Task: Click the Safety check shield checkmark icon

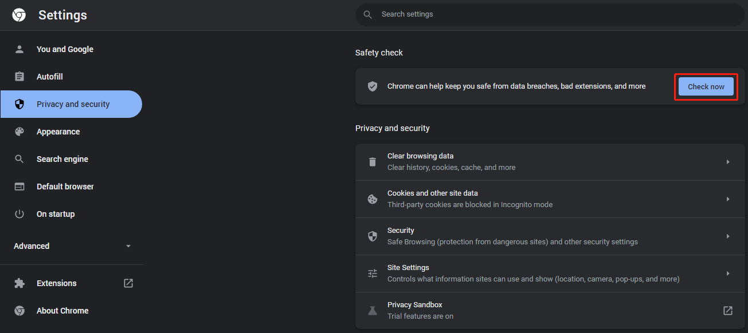Action: point(373,86)
